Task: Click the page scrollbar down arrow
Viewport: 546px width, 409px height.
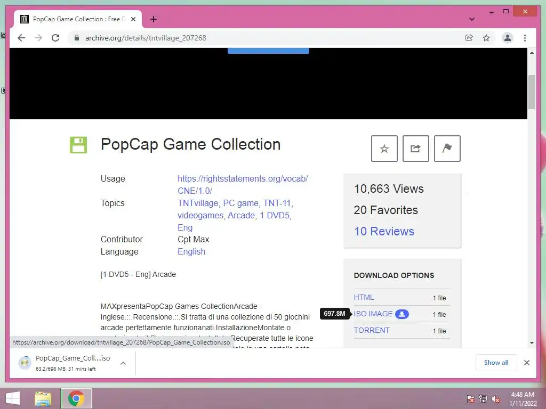Action: (x=532, y=343)
